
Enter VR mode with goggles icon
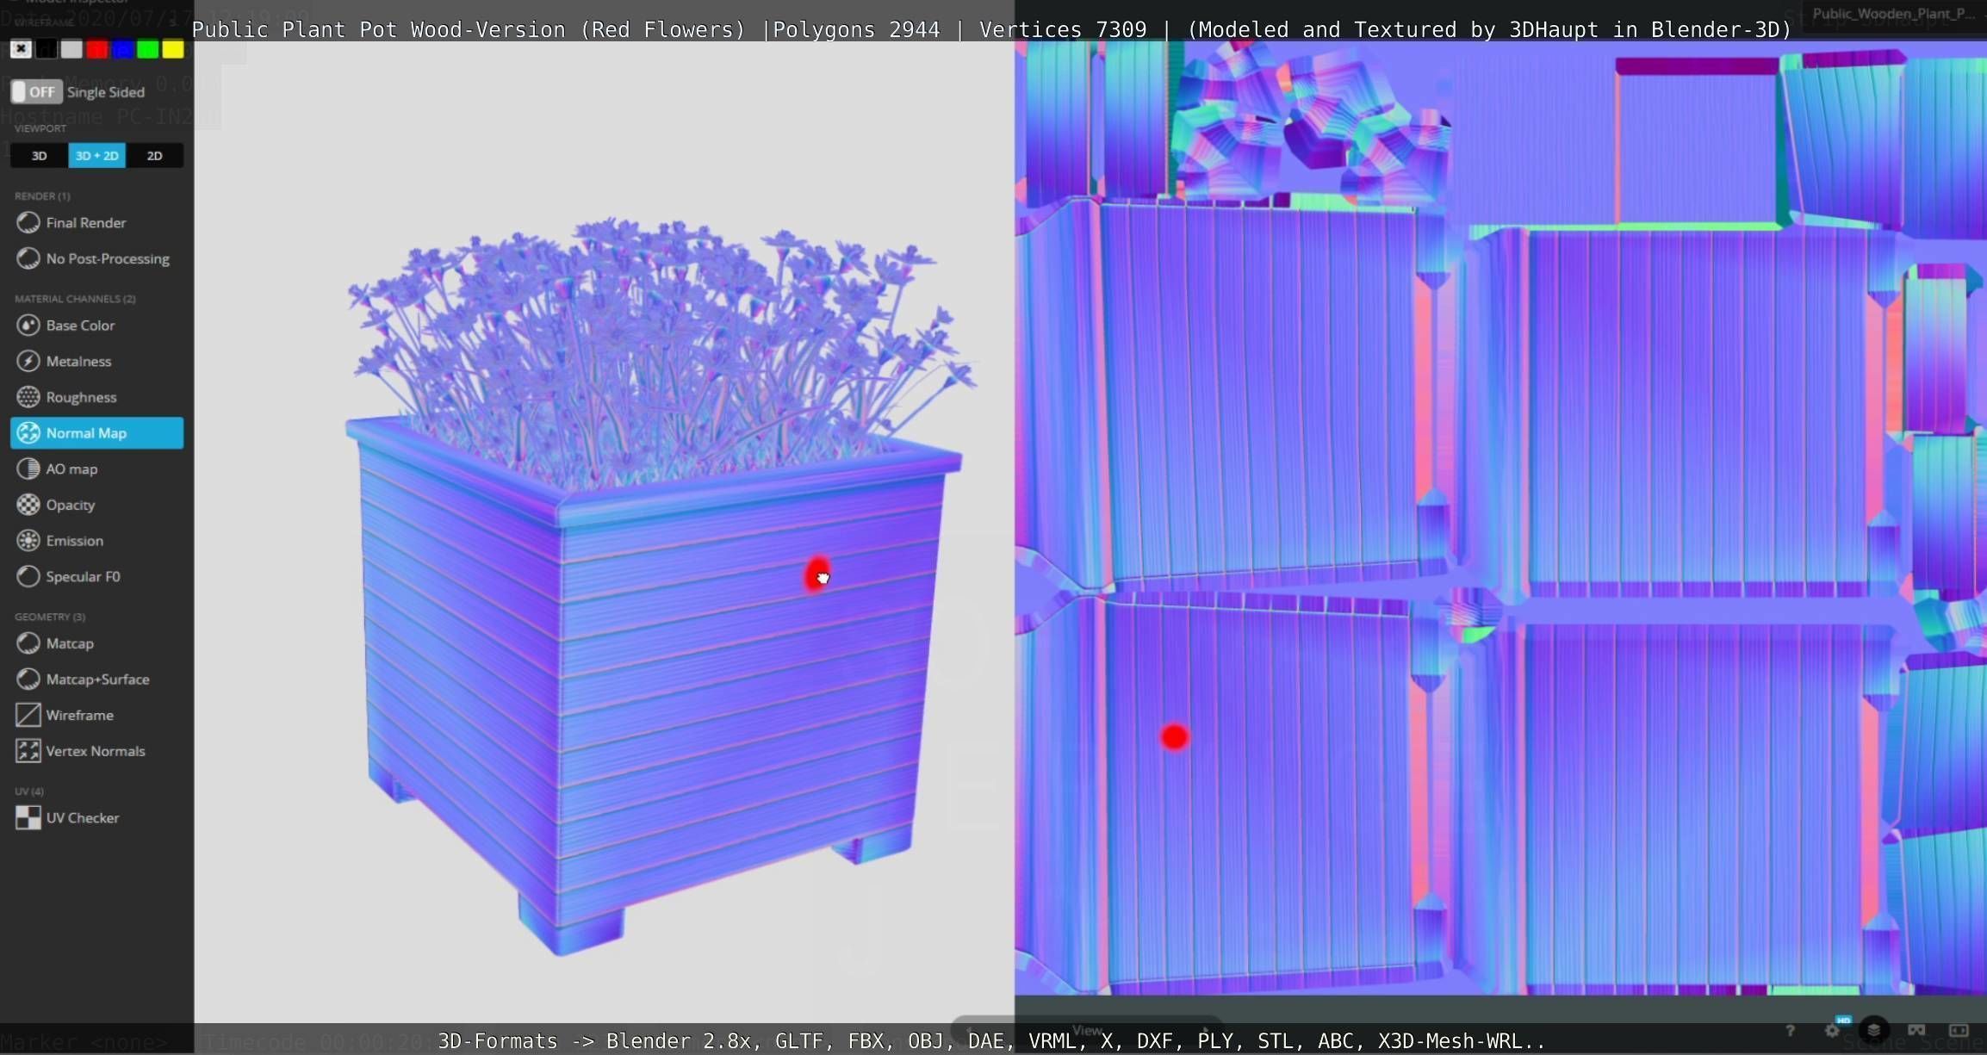pos(1916,1030)
